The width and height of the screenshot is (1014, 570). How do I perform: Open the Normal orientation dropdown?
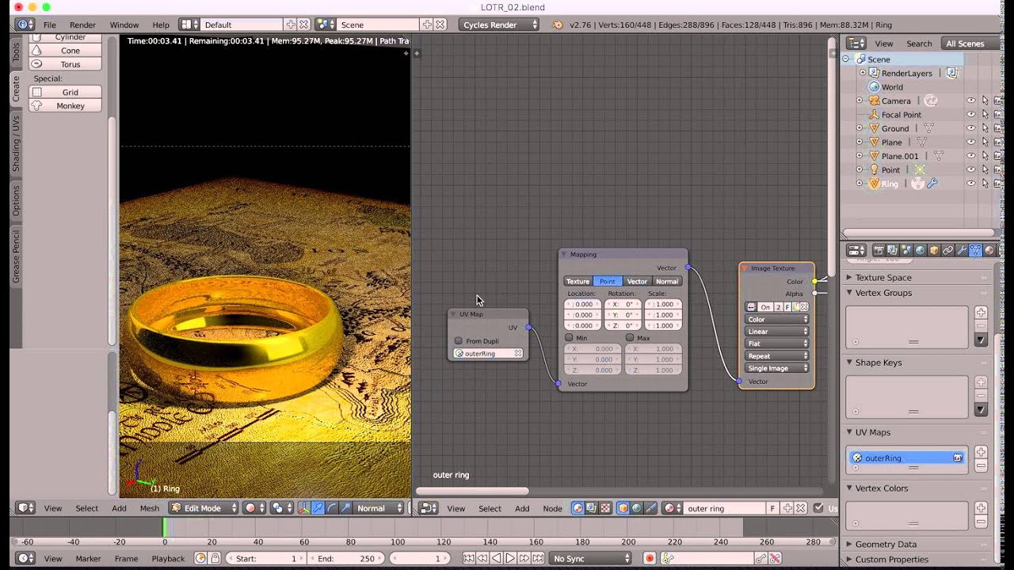379,508
